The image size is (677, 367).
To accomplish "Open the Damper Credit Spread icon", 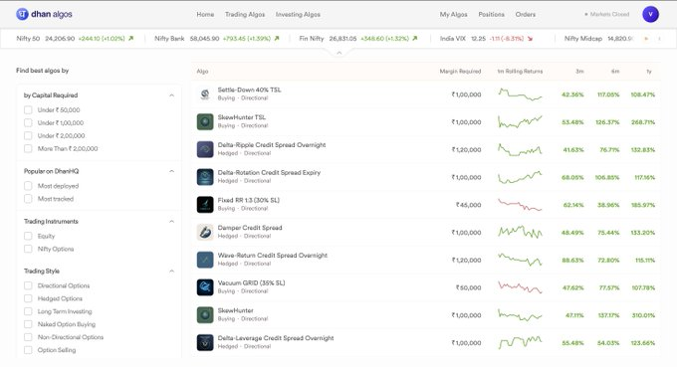I will tap(205, 232).
